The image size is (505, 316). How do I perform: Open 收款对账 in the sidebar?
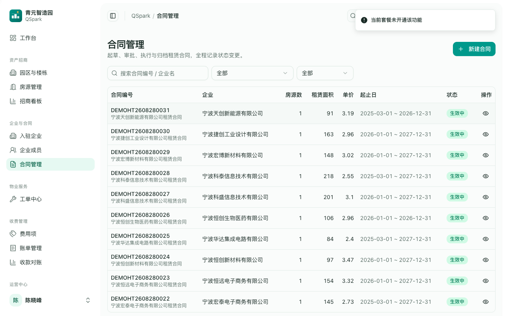(50, 262)
